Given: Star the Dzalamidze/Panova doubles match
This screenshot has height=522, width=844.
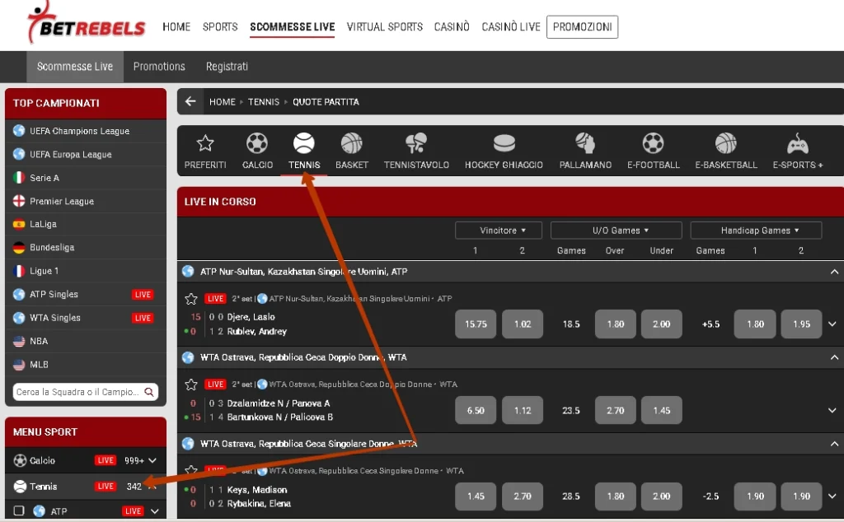Looking at the screenshot, I should point(191,385).
